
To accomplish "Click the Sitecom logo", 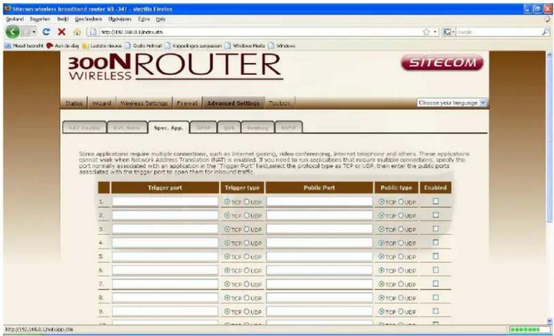I will click(442, 63).
